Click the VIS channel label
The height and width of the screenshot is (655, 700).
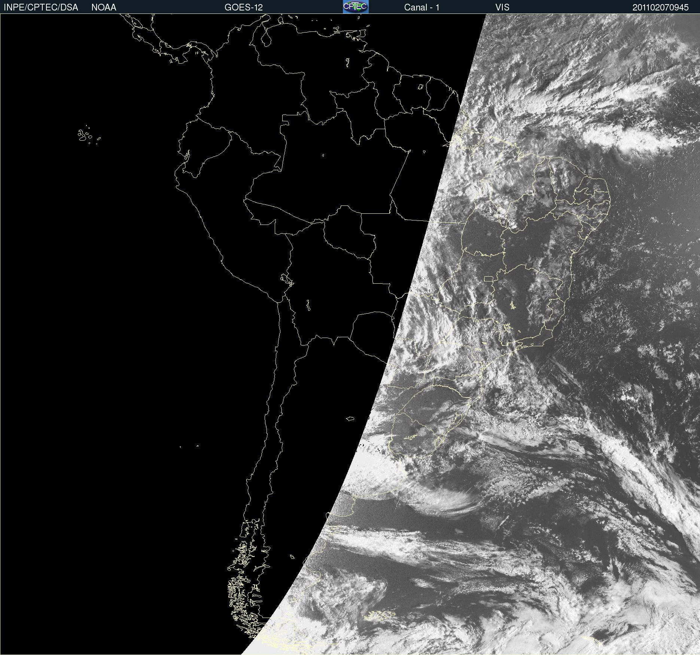(502, 7)
